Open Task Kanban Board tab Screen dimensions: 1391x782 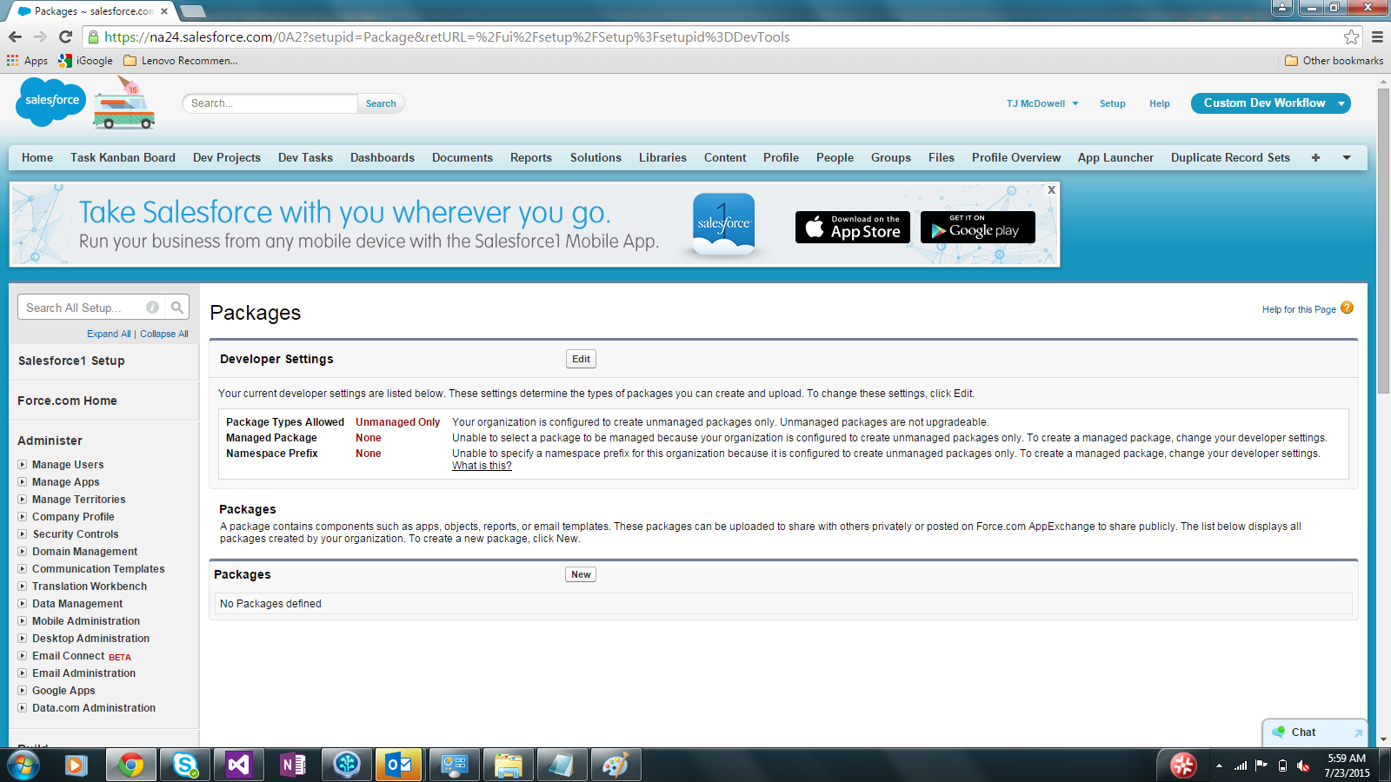click(123, 157)
